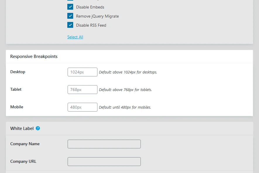Click the Company Name field label
Viewport: 259px width, 173px height.
(x=25, y=144)
